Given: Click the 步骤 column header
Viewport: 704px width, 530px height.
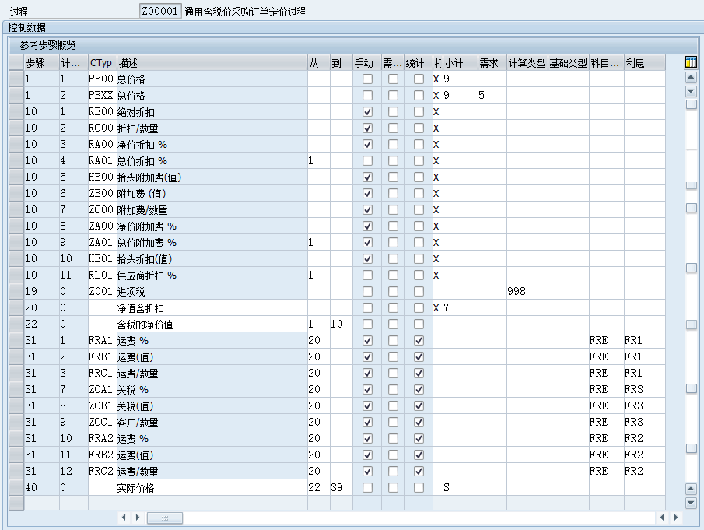Looking at the screenshot, I should point(42,63).
